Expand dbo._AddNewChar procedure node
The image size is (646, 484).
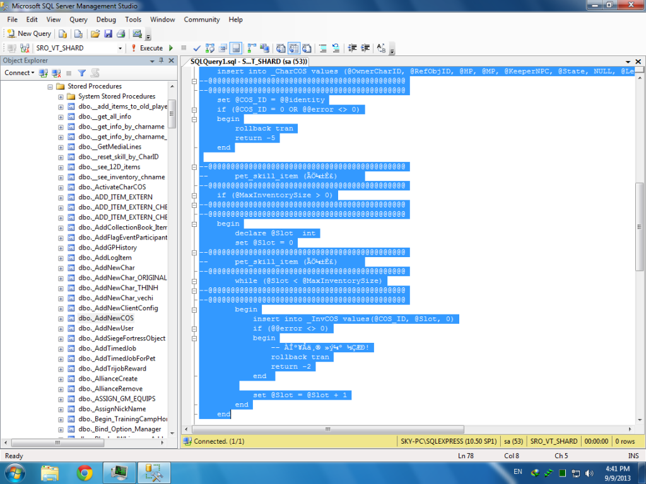coord(61,268)
